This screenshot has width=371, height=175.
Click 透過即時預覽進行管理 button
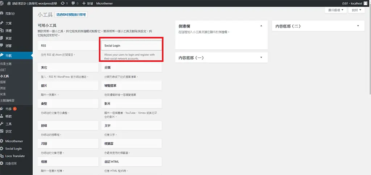pyautogui.click(x=71, y=14)
